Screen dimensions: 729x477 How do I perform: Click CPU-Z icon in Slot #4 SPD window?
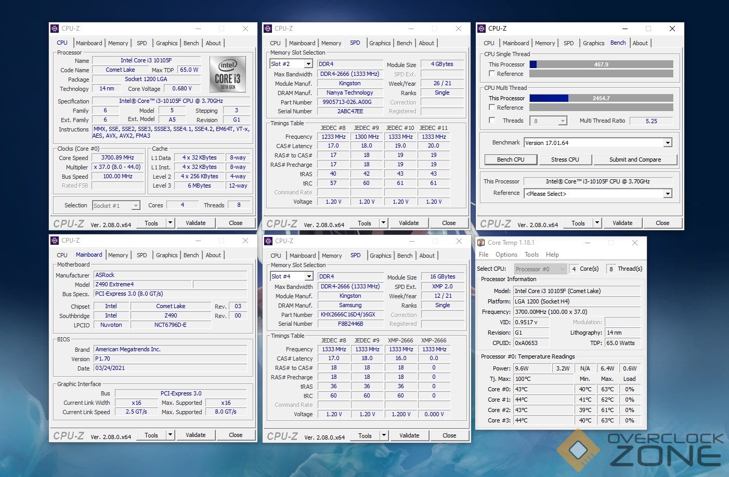click(268, 241)
